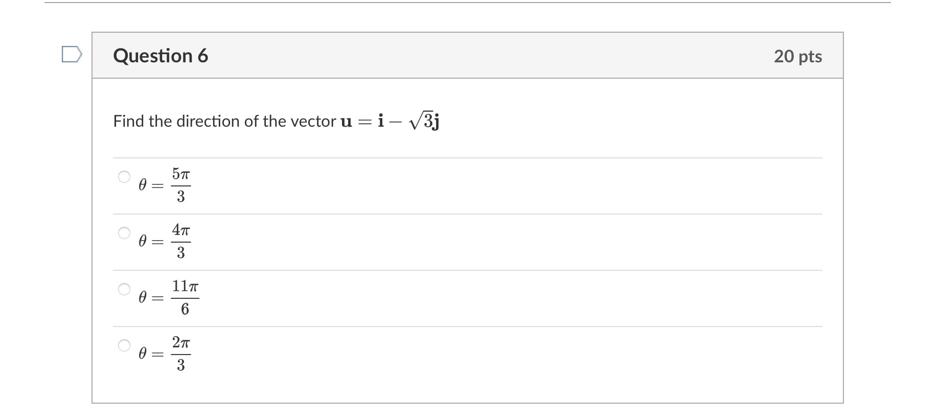Choose the option θ = 4π/3
Viewport: 939px width, 420px height.
click(124, 232)
